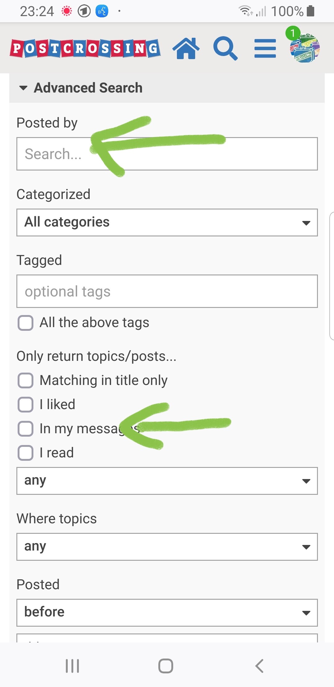Check 'Matching in title only' option
The height and width of the screenshot is (687, 334).
click(26, 380)
